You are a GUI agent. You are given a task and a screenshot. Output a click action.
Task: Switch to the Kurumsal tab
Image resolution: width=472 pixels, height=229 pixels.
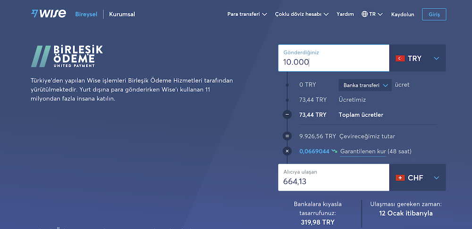122,14
